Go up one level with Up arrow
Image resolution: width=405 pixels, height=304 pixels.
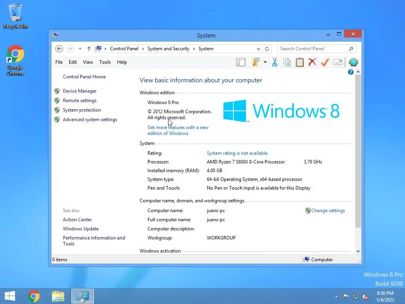(x=89, y=49)
